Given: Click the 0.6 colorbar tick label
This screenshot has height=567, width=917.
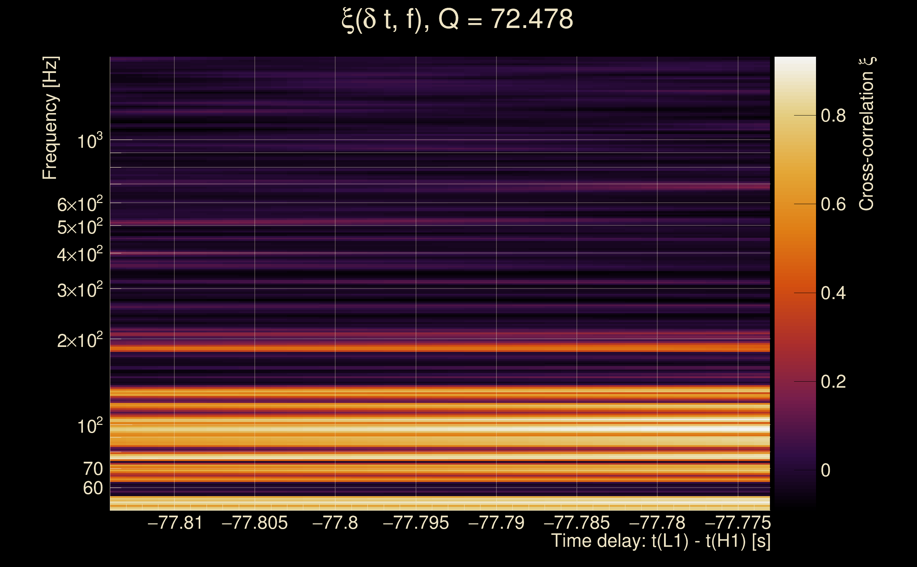Looking at the screenshot, I should [833, 204].
